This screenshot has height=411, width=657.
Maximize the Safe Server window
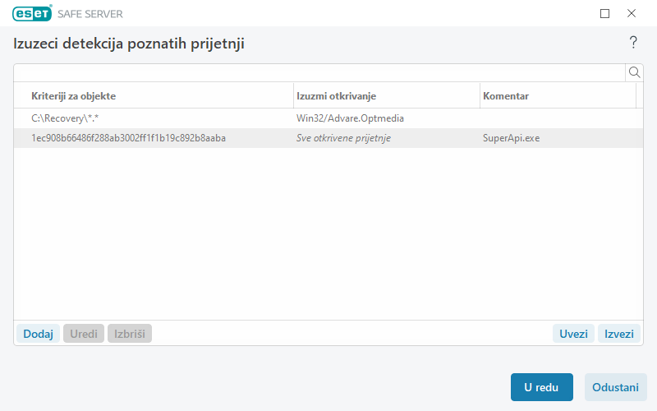605,13
